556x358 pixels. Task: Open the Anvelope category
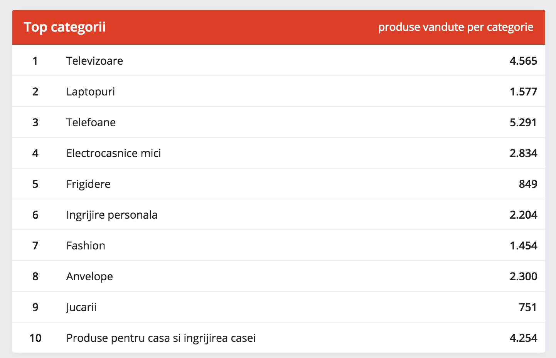pyautogui.click(x=89, y=276)
